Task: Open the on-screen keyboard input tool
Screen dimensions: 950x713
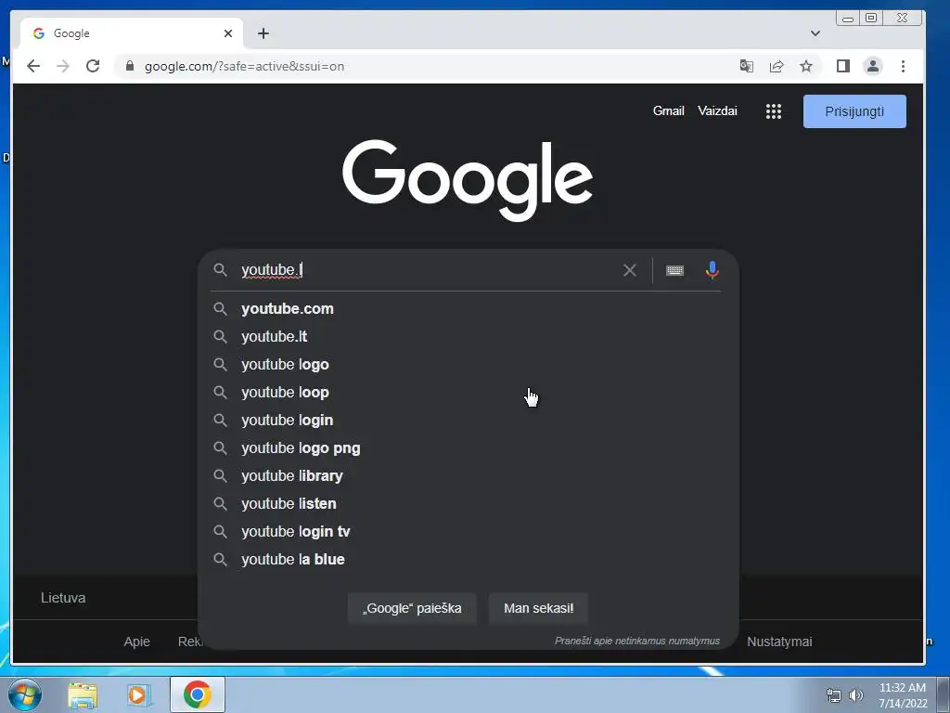Action: (674, 270)
